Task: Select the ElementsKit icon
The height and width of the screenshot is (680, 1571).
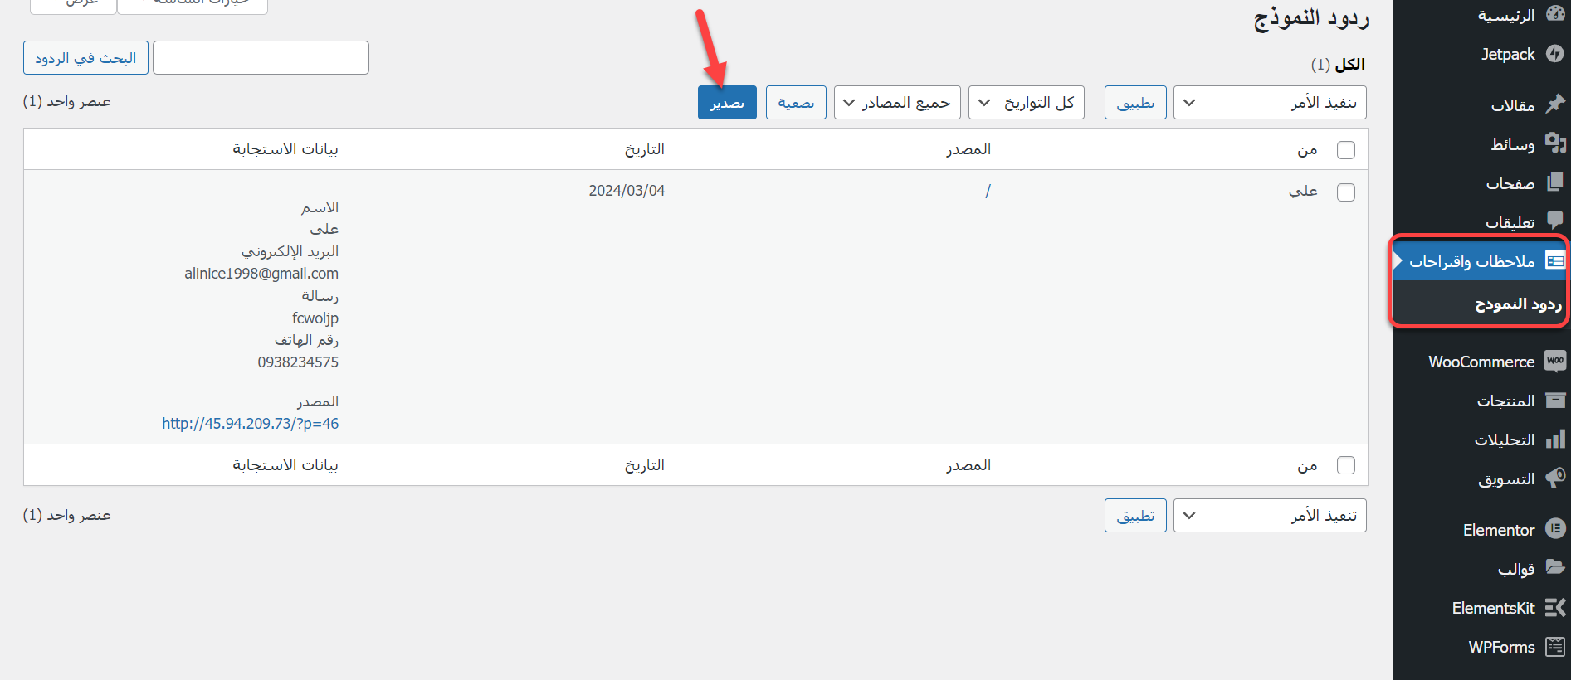Action: point(1555,608)
